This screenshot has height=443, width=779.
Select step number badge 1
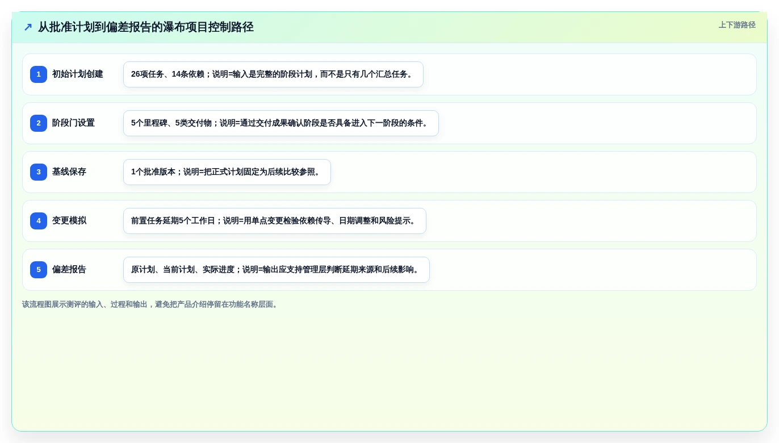click(39, 74)
